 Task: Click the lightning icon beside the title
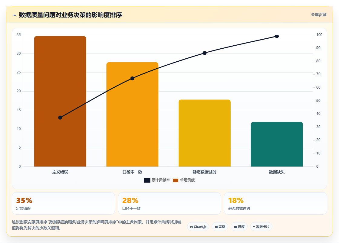tap(15, 15)
